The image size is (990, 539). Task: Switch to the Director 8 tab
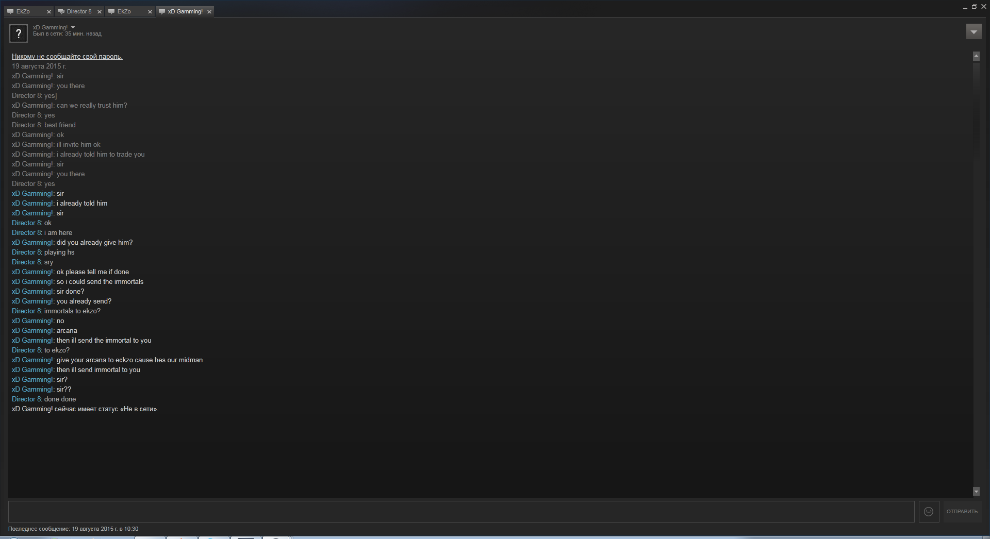click(x=79, y=11)
